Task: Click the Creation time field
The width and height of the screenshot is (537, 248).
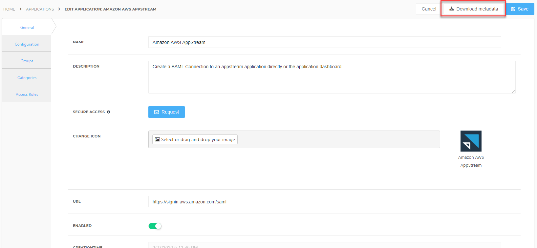Action: tap(325, 245)
